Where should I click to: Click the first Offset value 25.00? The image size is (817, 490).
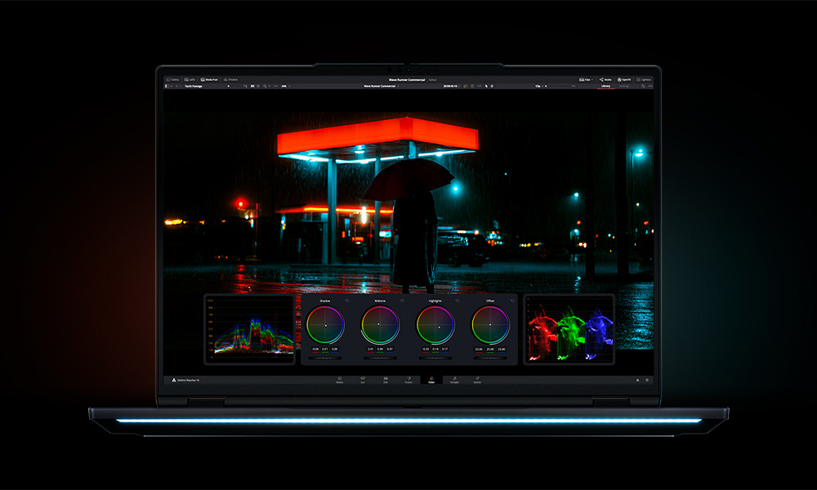click(479, 349)
